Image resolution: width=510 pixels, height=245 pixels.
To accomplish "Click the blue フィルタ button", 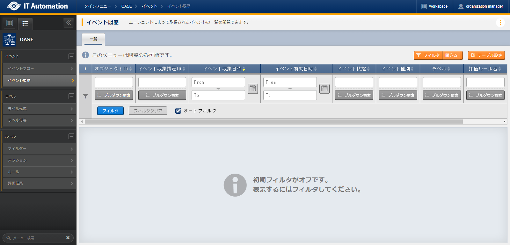I will (110, 111).
